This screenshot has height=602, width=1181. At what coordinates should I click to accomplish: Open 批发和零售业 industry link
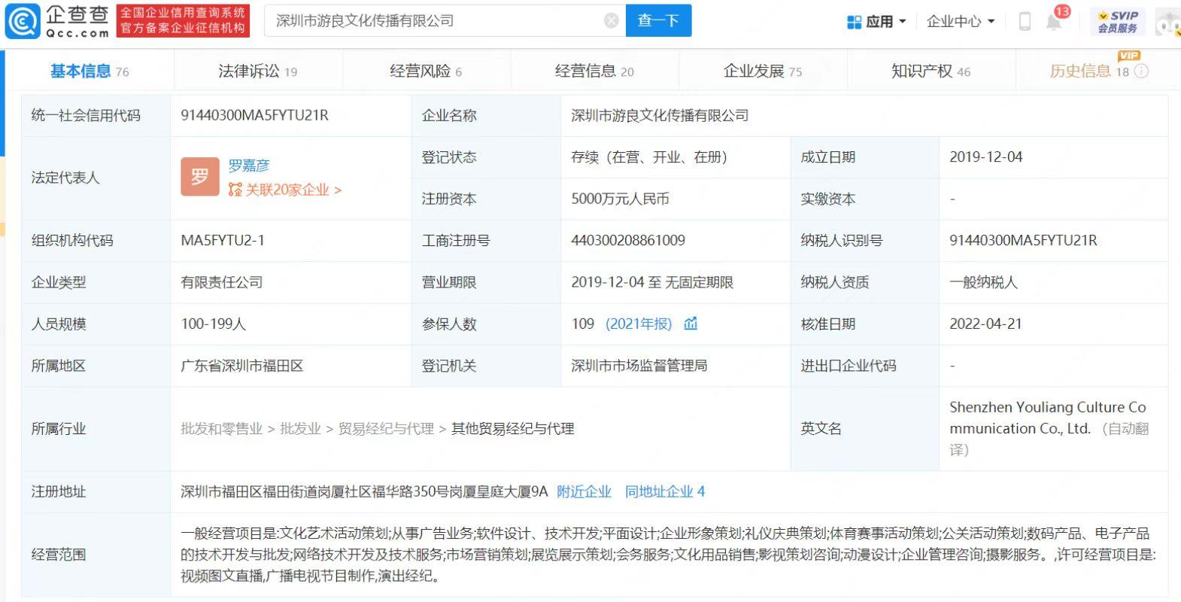(221, 429)
